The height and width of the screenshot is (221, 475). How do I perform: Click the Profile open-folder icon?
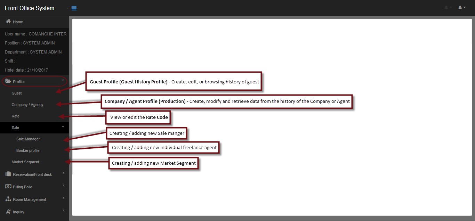[x=8, y=81]
